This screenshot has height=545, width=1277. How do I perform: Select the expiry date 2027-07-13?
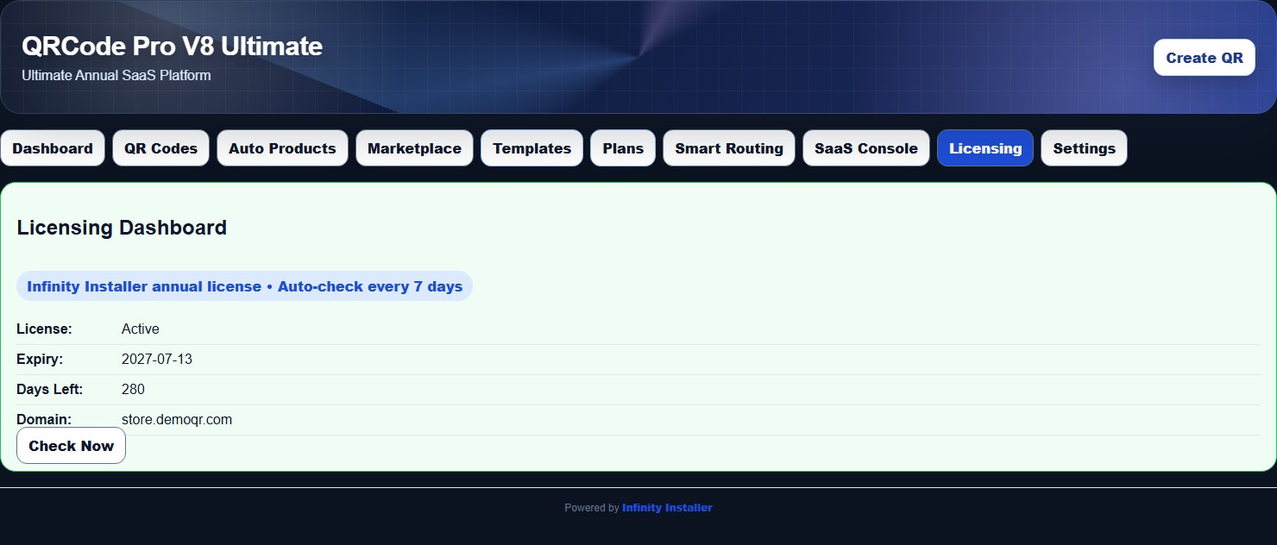tap(157, 359)
